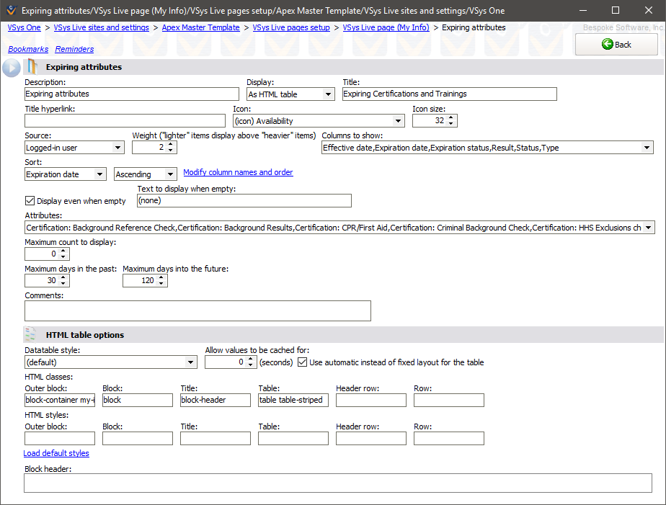666x505 pixels.
Task: Click the HTML table options section icon
Action: (x=30, y=334)
